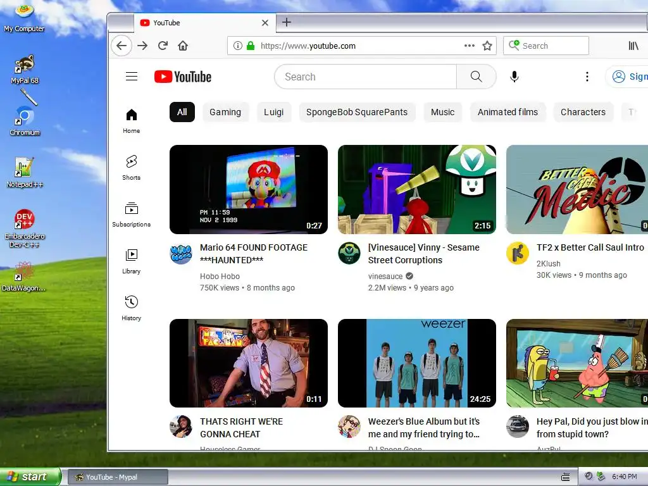The width and height of the screenshot is (648, 486).
Task: Select the MyPal 68 desktop shortcut
Action: point(25,70)
